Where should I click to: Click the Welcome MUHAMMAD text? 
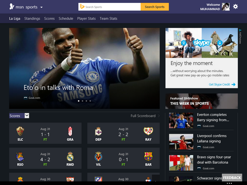pos(210,7)
